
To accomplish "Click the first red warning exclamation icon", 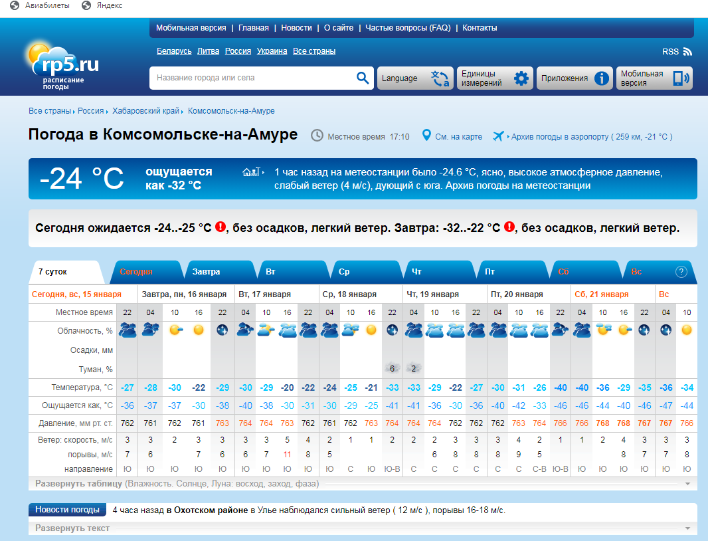I will point(221,227).
